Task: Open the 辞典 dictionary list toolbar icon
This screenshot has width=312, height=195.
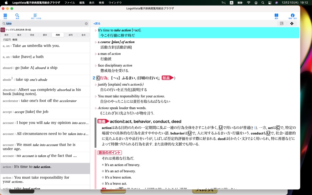Action: 5,16
